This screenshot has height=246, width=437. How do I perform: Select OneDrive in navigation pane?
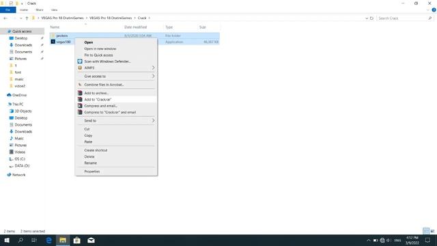tap(19, 95)
